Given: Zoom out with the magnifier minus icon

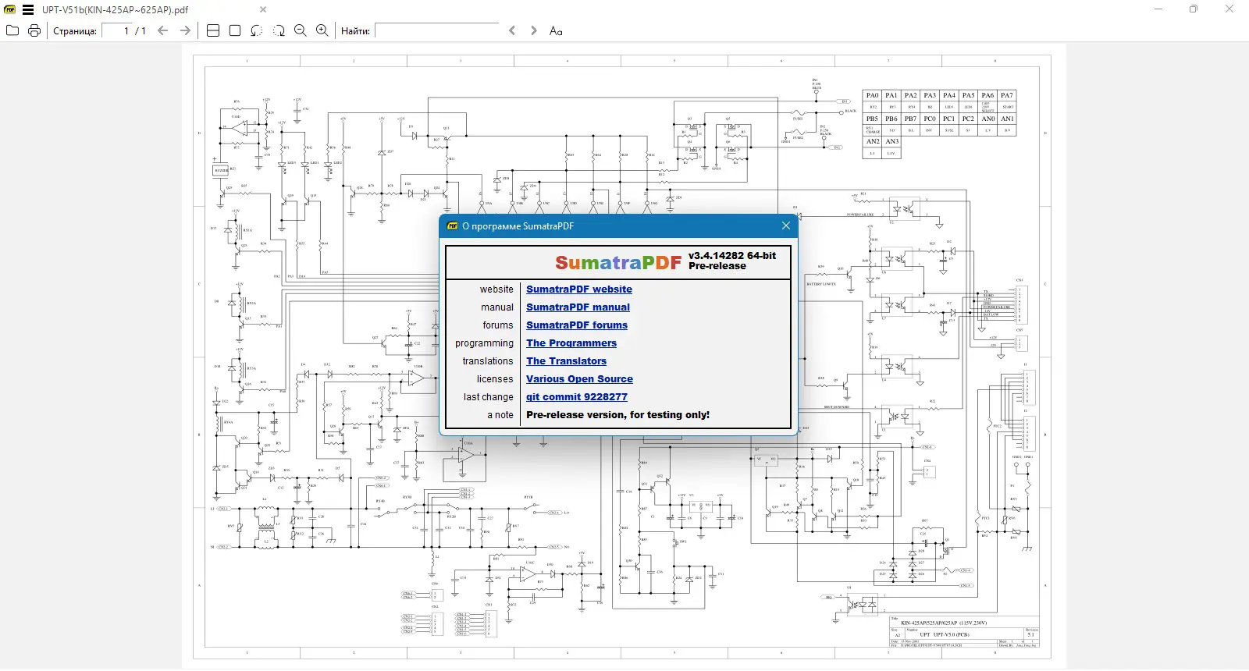Looking at the screenshot, I should [x=301, y=30].
